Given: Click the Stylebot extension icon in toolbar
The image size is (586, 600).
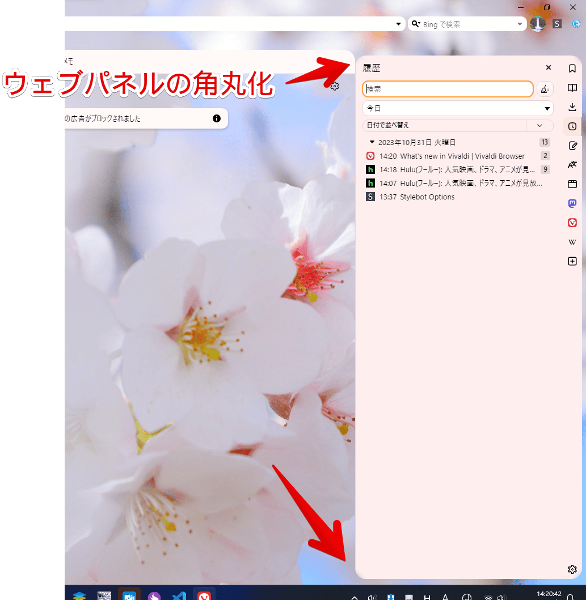Looking at the screenshot, I should coord(557,24).
